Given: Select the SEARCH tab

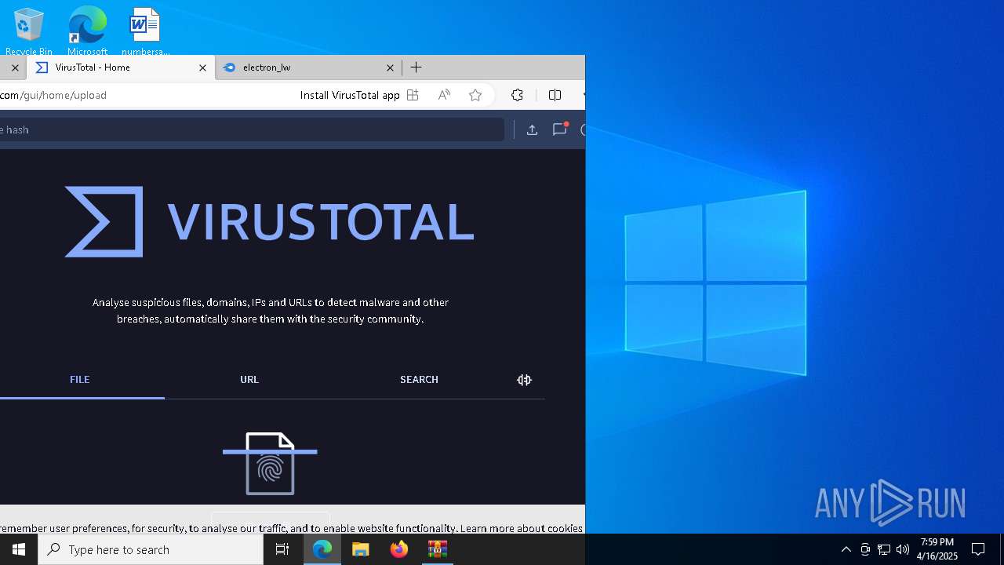Looking at the screenshot, I should click(419, 380).
